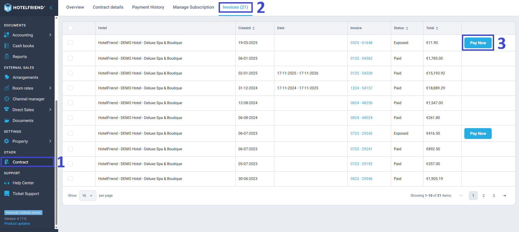Open Contract in the sidebar menu
Viewport: 519px width, 232px height.
[27, 162]
